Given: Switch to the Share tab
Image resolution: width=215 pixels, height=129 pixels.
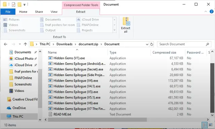Looking at the screenshot, I should click(39, 12).
